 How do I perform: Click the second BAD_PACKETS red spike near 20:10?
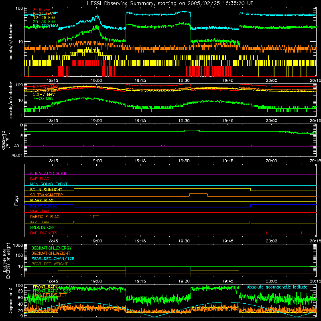[x=302, y=233]
